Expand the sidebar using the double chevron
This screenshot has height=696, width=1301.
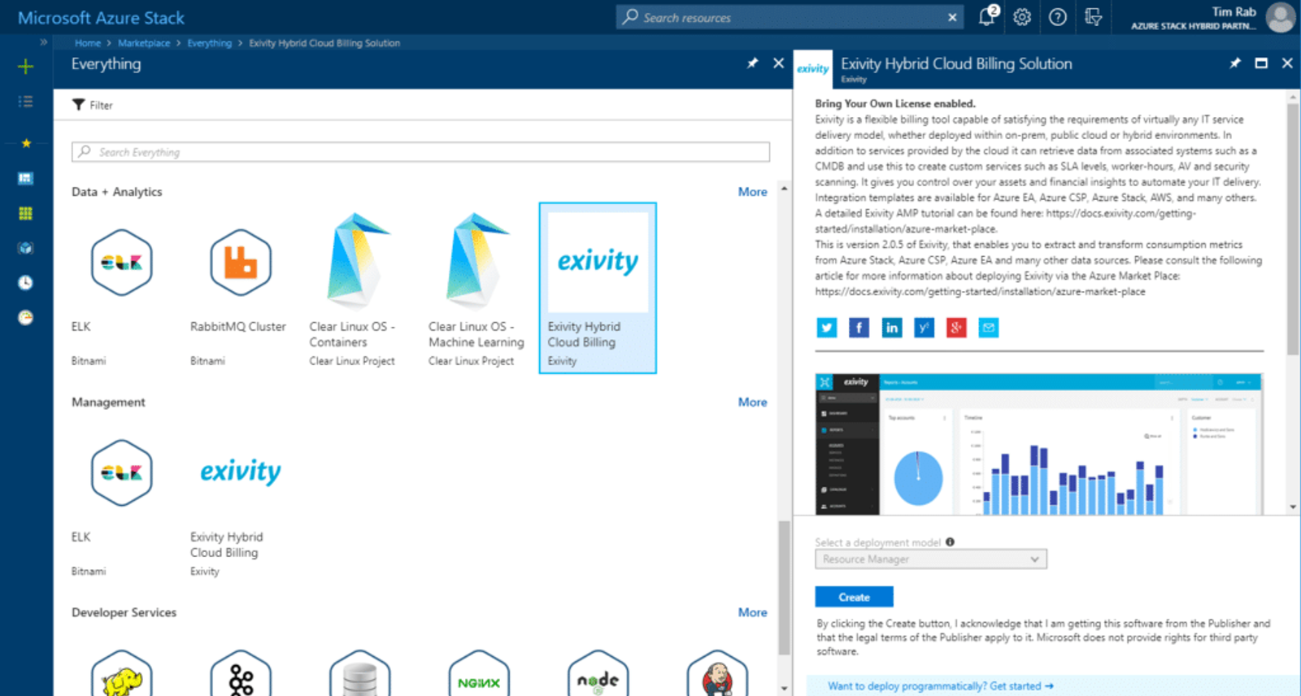[43, 42]
